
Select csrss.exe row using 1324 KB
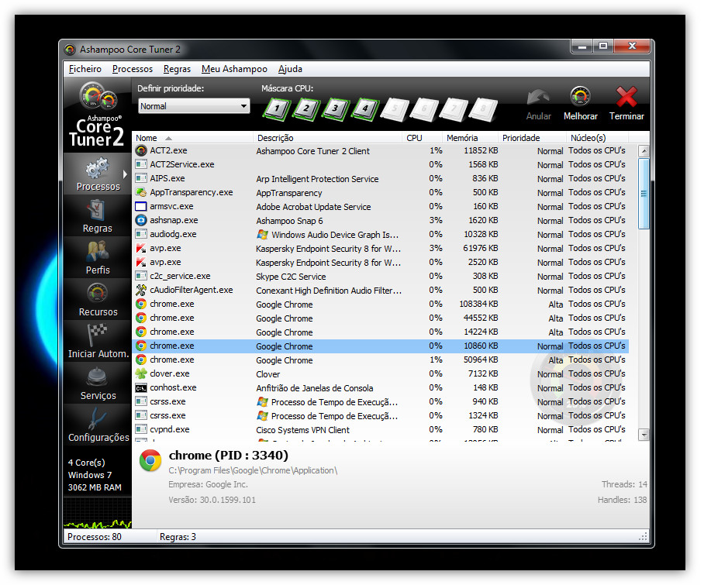click(x=381, y=416)
